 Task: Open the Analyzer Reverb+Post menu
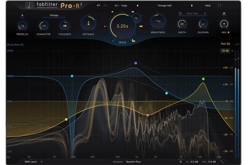[x=134, y=162]
